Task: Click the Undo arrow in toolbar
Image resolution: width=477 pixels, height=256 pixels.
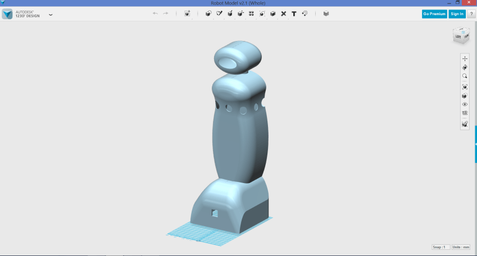Action: [x=155, y=13]
